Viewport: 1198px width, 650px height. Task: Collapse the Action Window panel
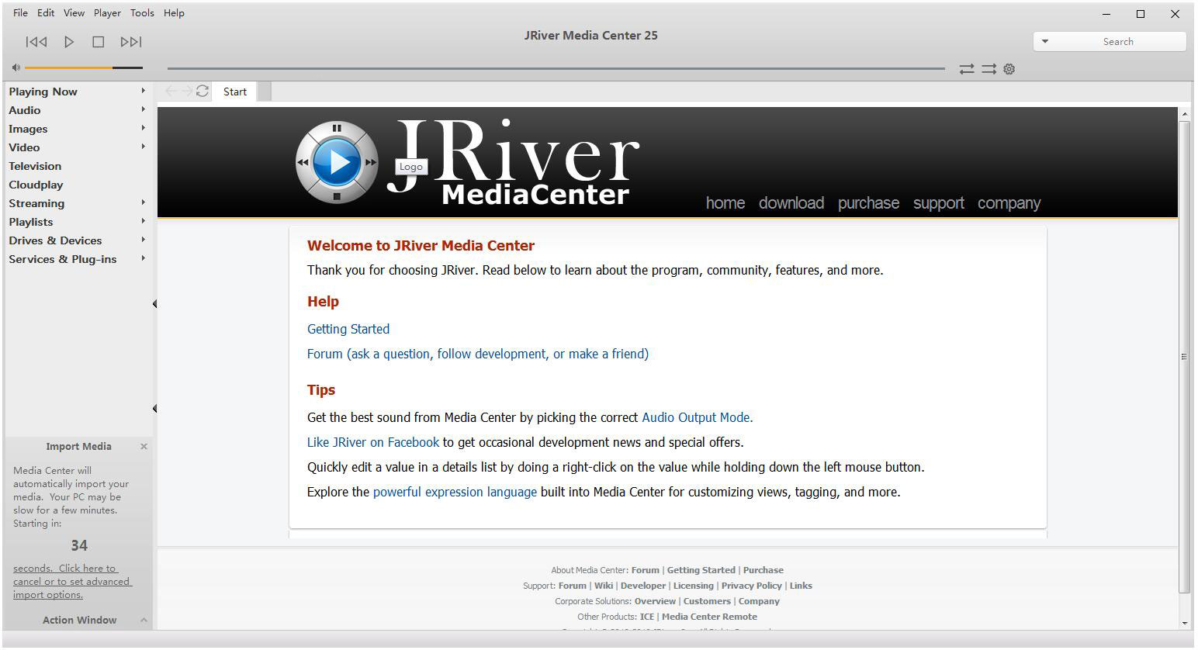coord(144,620)
